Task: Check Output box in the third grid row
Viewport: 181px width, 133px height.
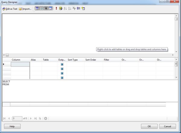Action: click(x=62, y=73)
